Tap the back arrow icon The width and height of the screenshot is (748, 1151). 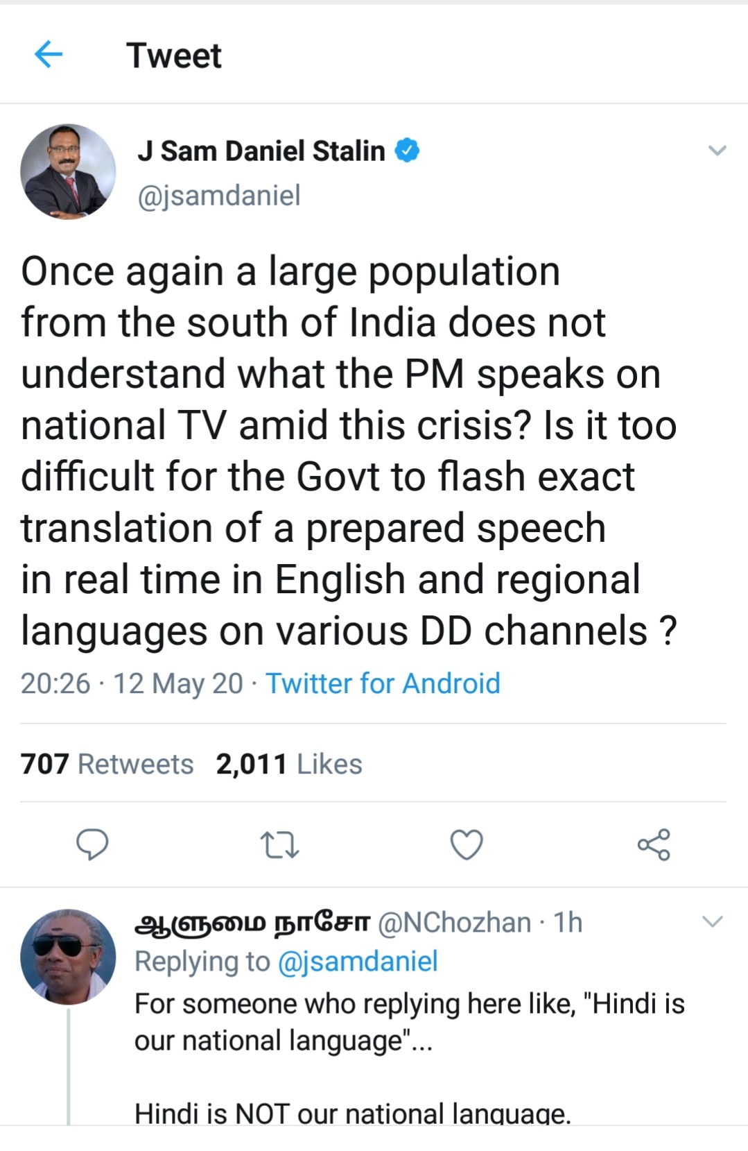coord(49,54)
